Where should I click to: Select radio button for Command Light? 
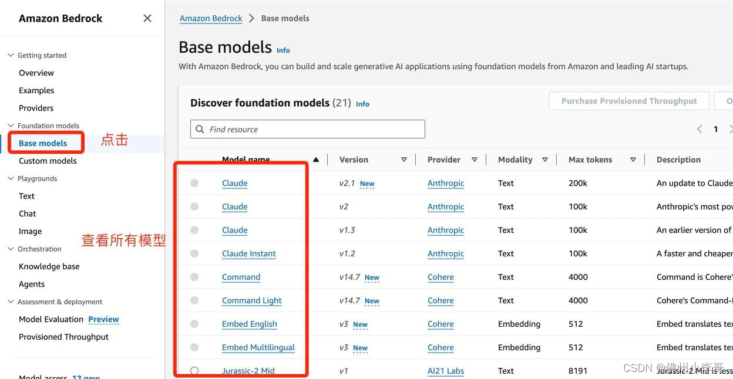(x=194, y=300)
